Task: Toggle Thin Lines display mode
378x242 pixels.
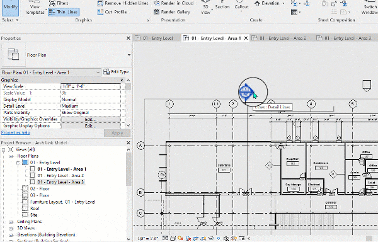Action: click(64, 12)
